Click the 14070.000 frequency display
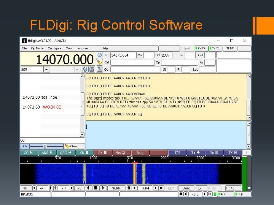The width and height of the screenshot is (274, 205). 58,59
